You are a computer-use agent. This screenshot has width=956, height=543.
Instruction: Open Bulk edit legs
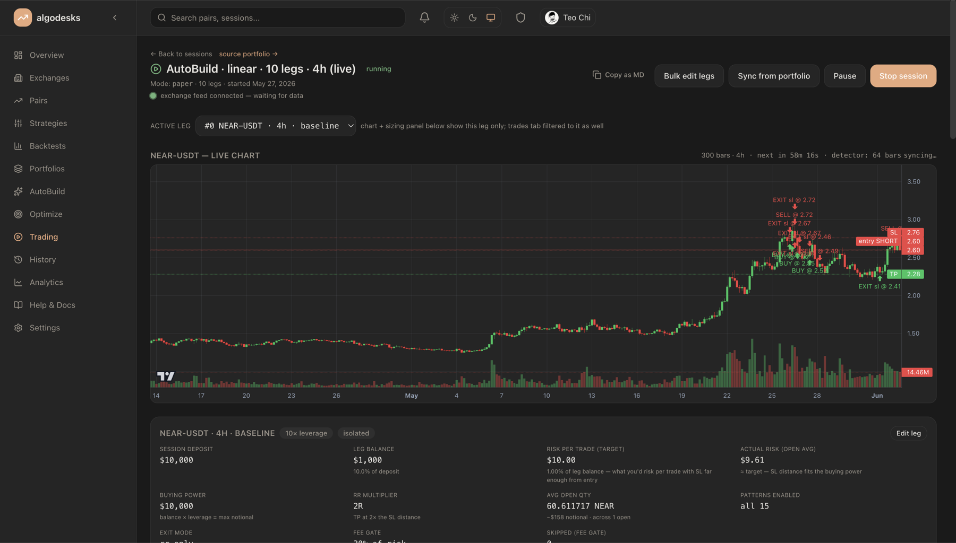[689, 76]
